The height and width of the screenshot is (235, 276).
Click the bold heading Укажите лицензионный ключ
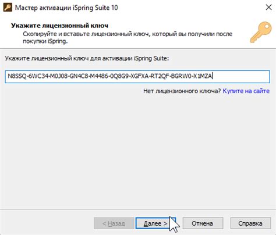pos(60,26)
